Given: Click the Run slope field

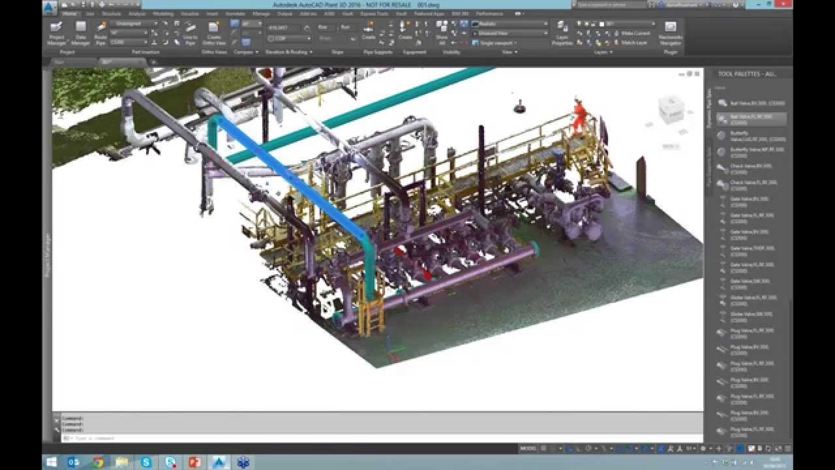Looking at the screenshot, I should (348, 27).
